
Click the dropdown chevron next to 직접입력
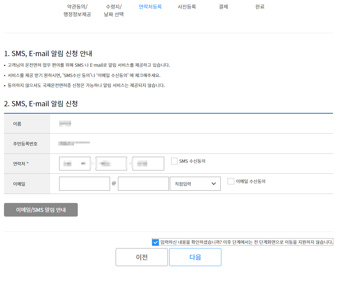click(214, 184)
